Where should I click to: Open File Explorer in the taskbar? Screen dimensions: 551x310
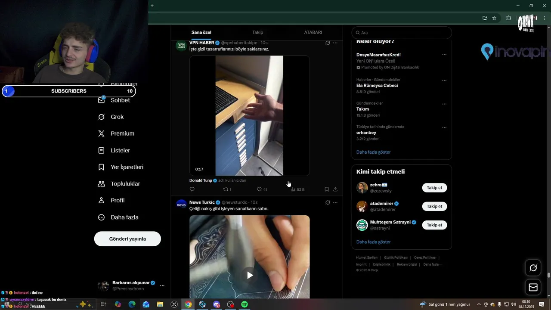pos(160,304)
